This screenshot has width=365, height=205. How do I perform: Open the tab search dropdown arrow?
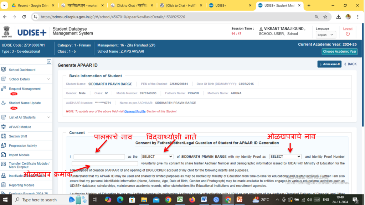point(4,5)
